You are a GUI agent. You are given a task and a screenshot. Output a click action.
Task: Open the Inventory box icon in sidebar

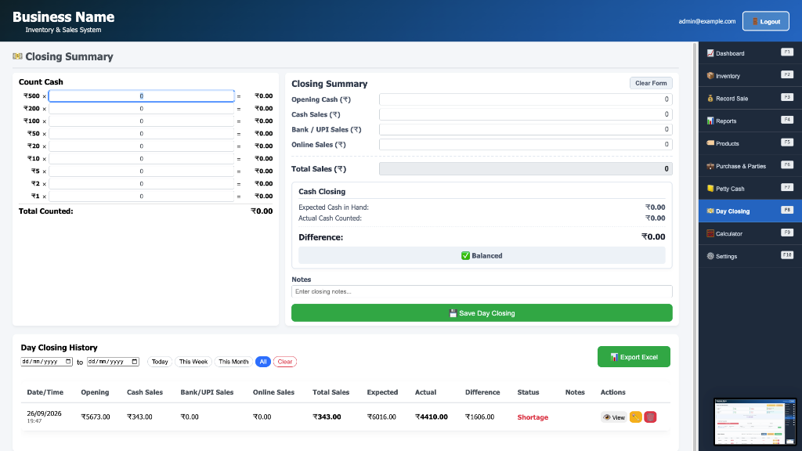pyautogui.click(x=710, y=76)
